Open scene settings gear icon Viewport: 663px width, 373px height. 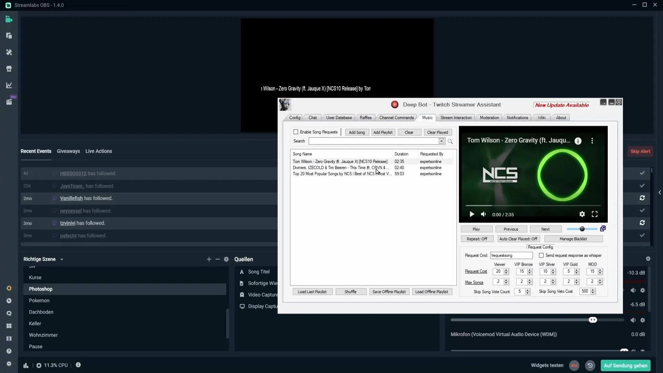(x=227, y=259)
